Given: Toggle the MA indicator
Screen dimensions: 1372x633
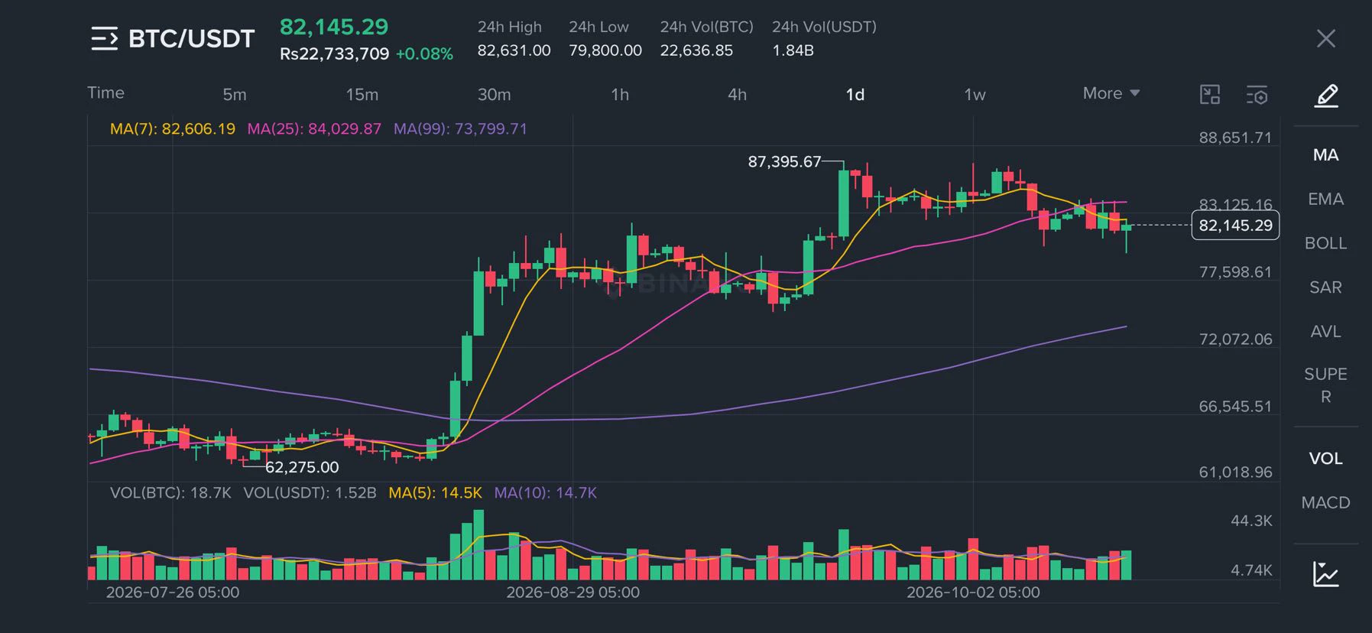Looking at the screenshot, I should click(x=1325, y=155).
